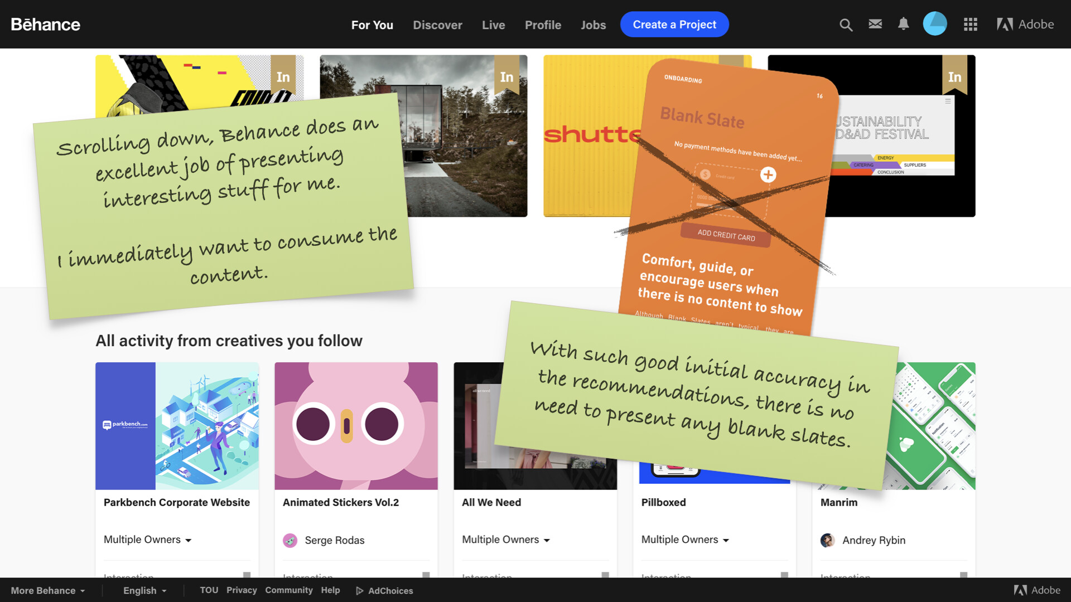1071x602 pixels.
Task: Open the English language selector
Action: (144, 590)
